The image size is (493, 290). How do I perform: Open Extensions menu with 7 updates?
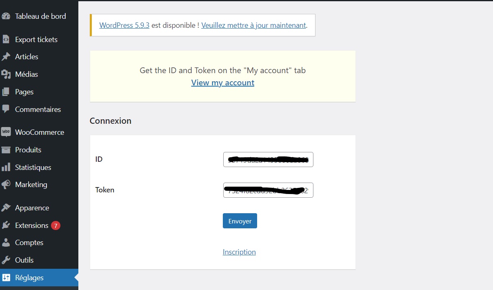tap(32, 225)
